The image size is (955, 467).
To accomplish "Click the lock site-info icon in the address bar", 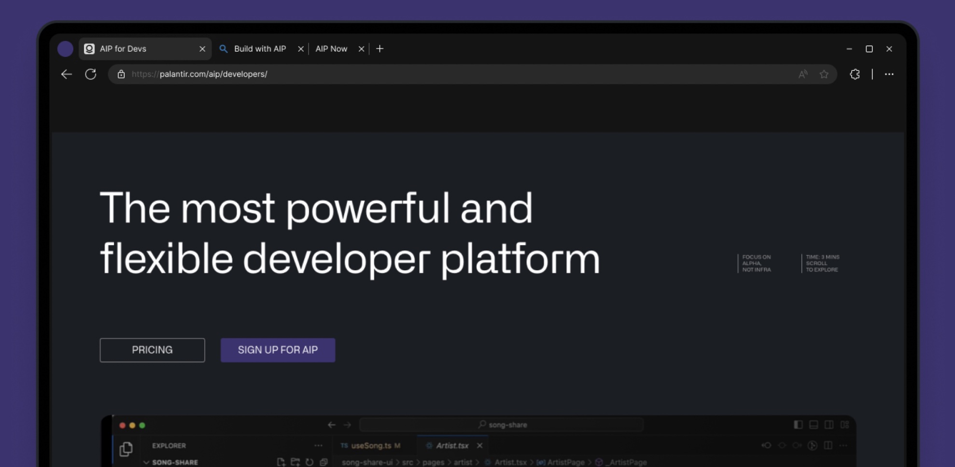I will click(x=121, y=74).
